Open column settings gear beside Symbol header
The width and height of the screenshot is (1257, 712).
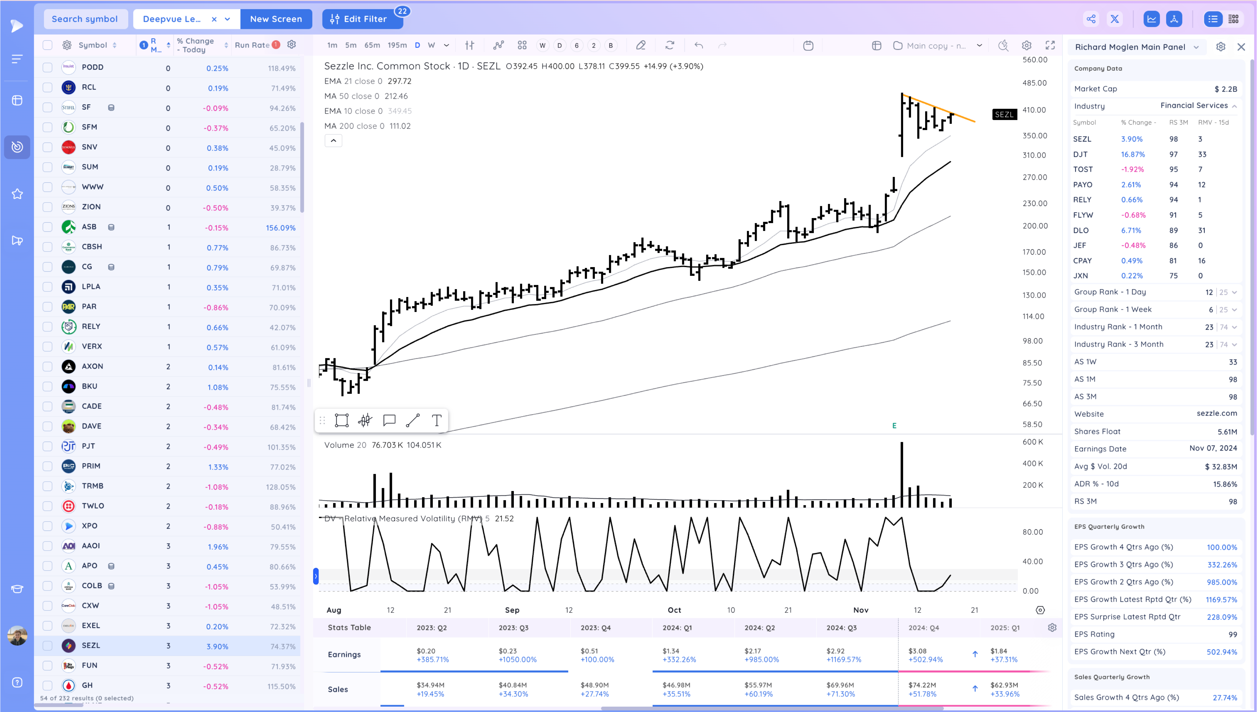(67, 45)
